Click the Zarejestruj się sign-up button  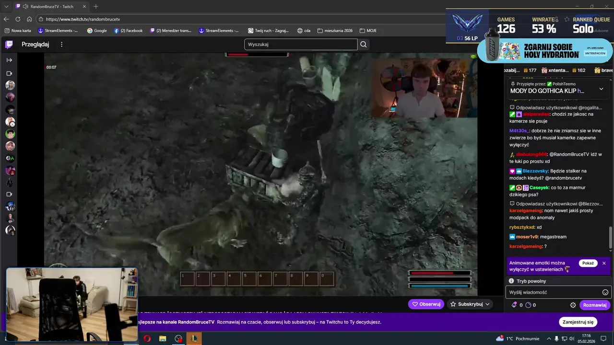point(578,322)
